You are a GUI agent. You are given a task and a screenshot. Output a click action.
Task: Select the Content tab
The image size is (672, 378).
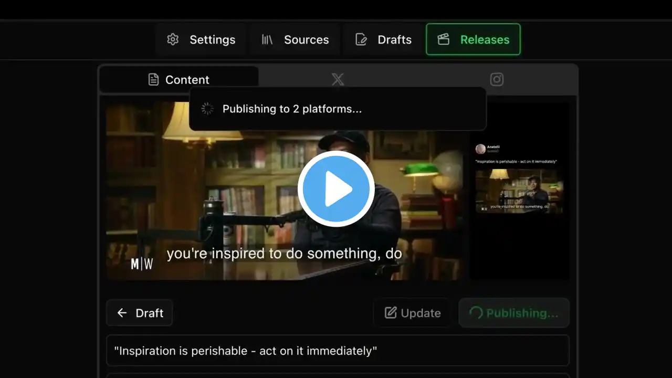pos(178,79)
